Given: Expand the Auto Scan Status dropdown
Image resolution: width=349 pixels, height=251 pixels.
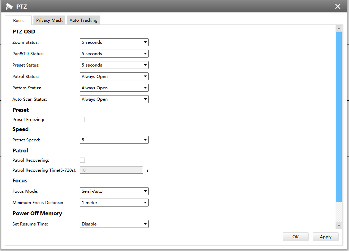Looking at the screenshot, I should (x=114, y=99).
